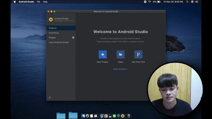Click the second desktop folder

pos(73,115)
